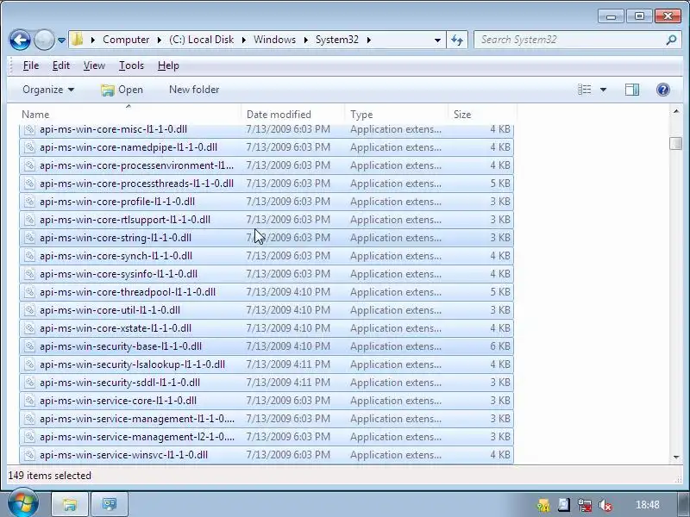Image resolution: width=690 pixels, height=517 pixels.
Task: Expand the arrow after Computer in the breadcrumb
Action: pyautogui.click(x=160, y=40)
